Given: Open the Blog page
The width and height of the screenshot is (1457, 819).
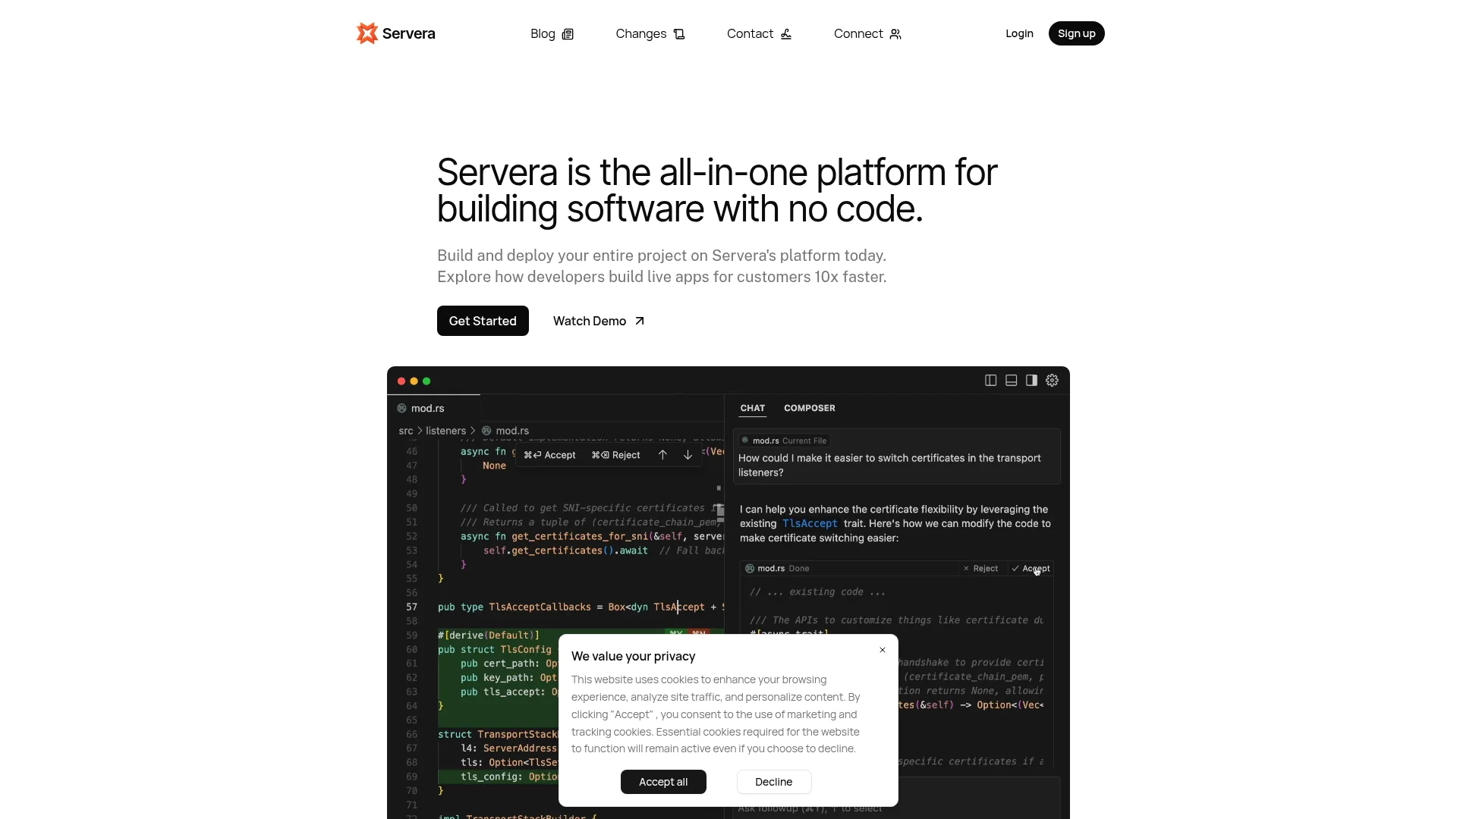Looking at the screenshot, I should 552,33.
